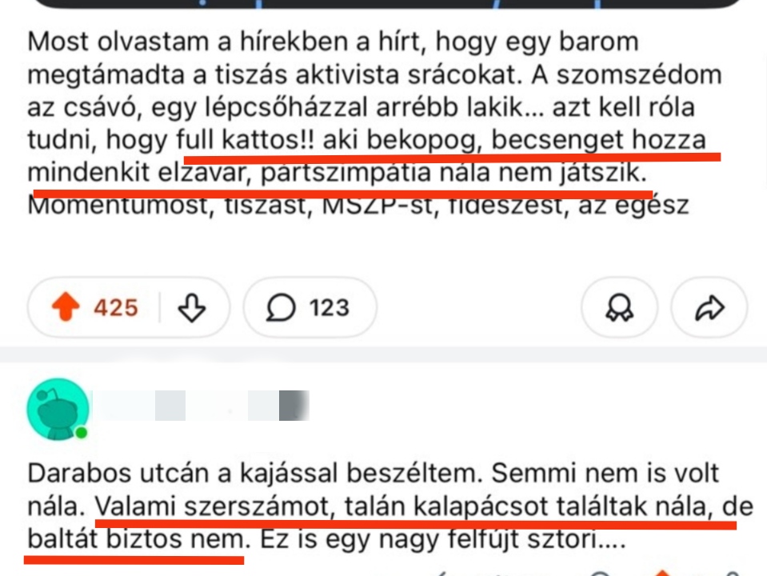Screen dimensions: 767x576
Task: Share the post using the arrow icon
Action: (x=709, y=308)
